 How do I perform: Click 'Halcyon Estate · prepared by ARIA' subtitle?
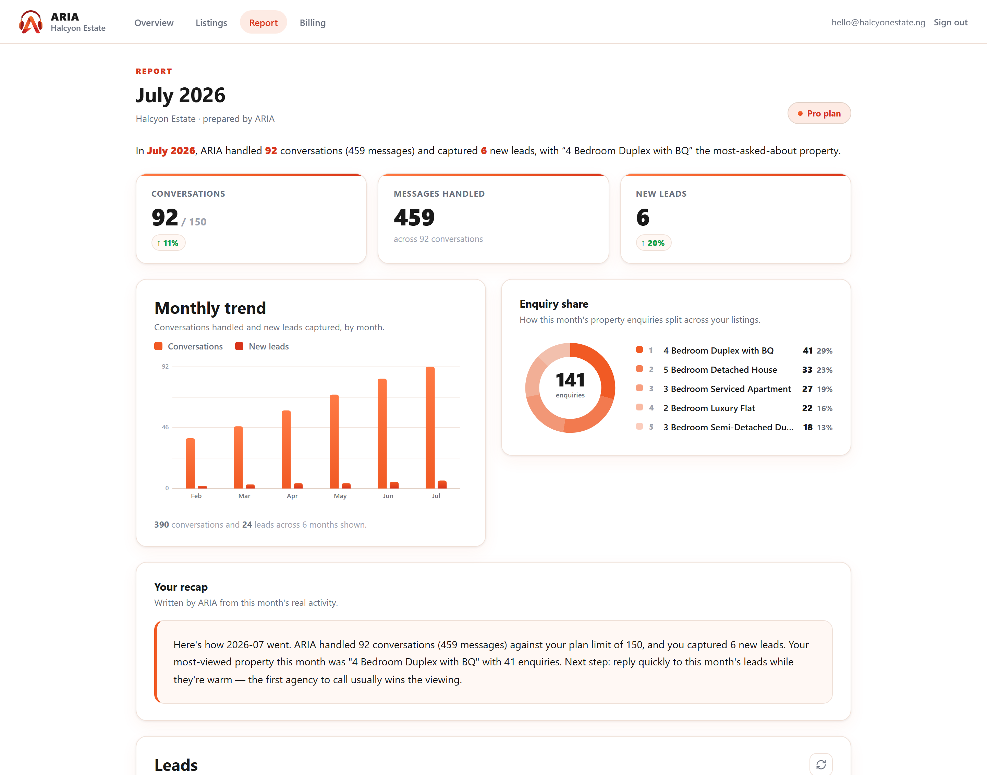(x=205, y=119)
